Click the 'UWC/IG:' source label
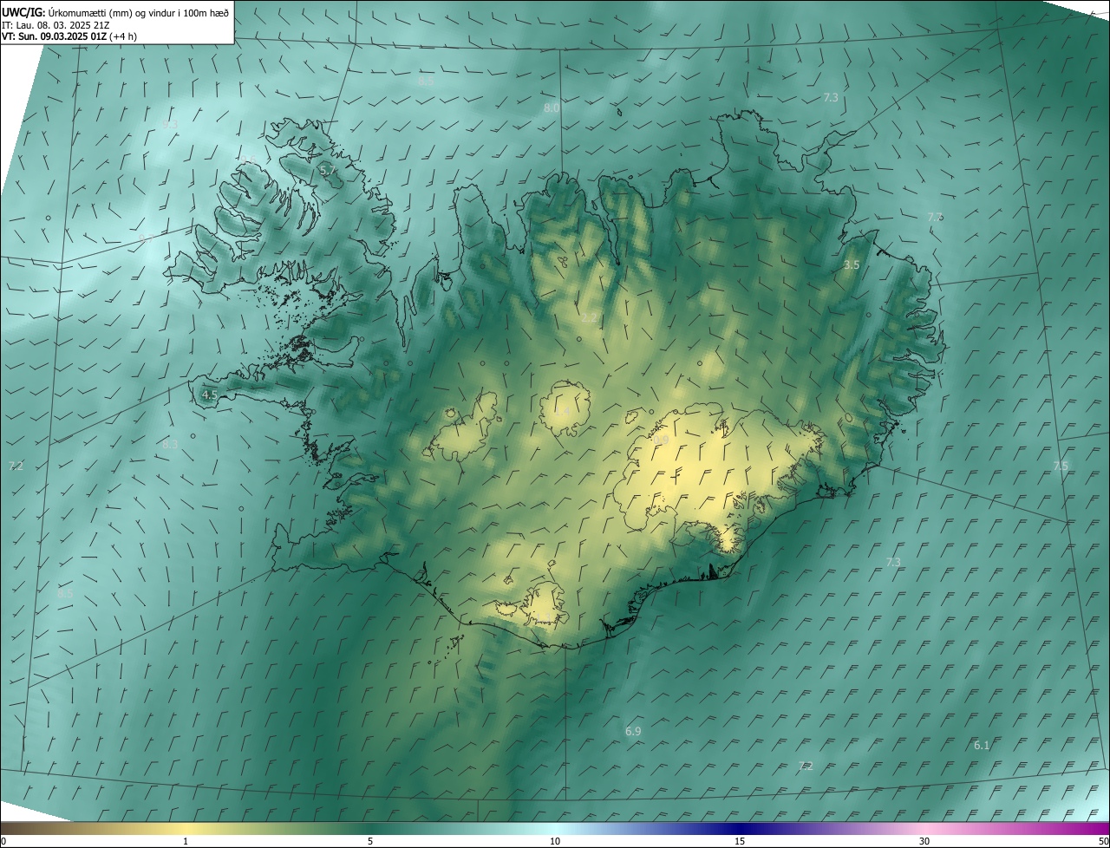 click(24, 12)
